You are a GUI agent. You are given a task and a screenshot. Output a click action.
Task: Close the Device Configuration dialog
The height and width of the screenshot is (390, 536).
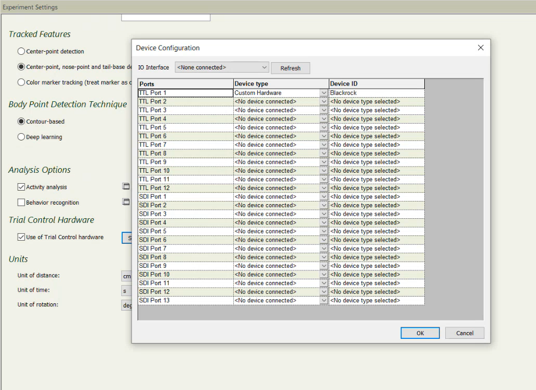481,48
